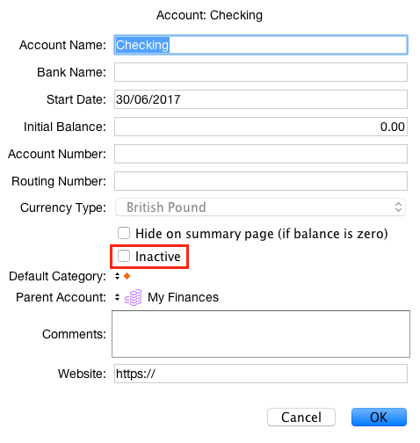Image resolution: width=420 pixels, height=443 pixels.
Task: Click the Parent Account up-down arrows
Action: pos(117,297)
